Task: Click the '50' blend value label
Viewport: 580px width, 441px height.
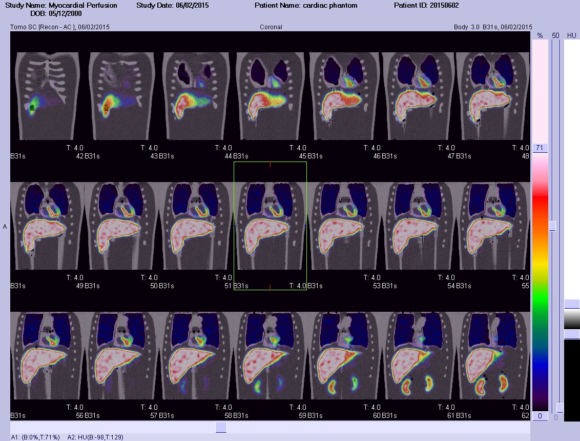Action: 555,35
